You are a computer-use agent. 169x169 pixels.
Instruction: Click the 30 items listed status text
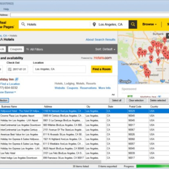tap(81, 166)
